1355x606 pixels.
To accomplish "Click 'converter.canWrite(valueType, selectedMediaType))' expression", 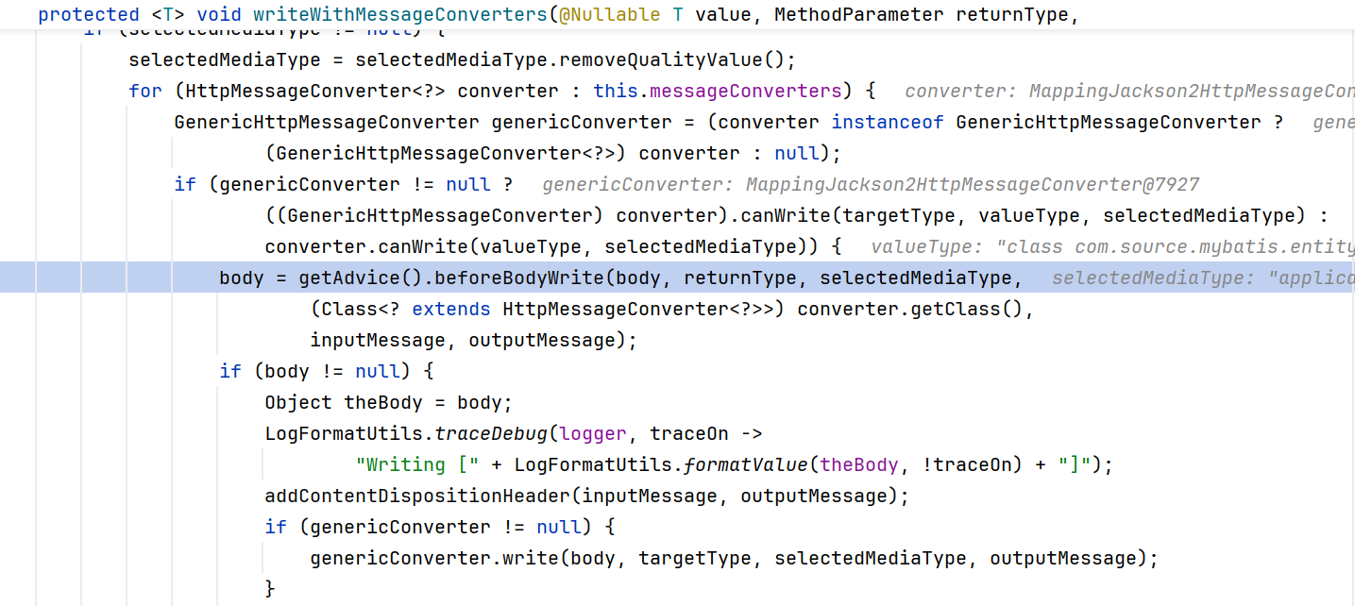I will (x=541, y=246).
